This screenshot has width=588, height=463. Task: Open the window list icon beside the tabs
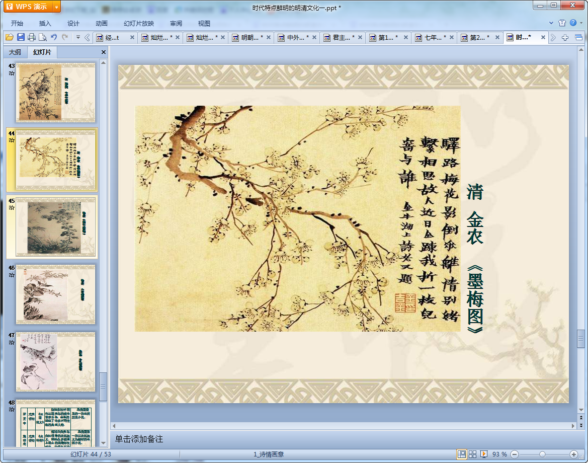click(x=578, y=37)
